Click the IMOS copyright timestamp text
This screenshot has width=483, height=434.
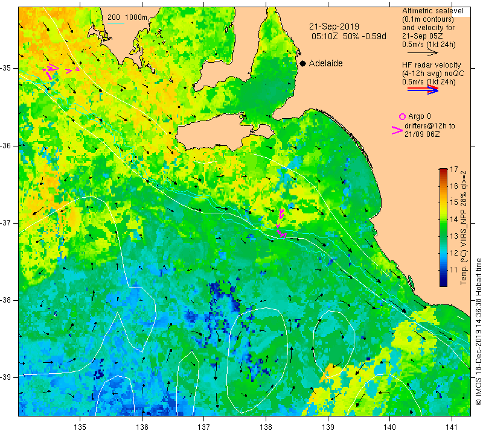(x=478, y=332)
